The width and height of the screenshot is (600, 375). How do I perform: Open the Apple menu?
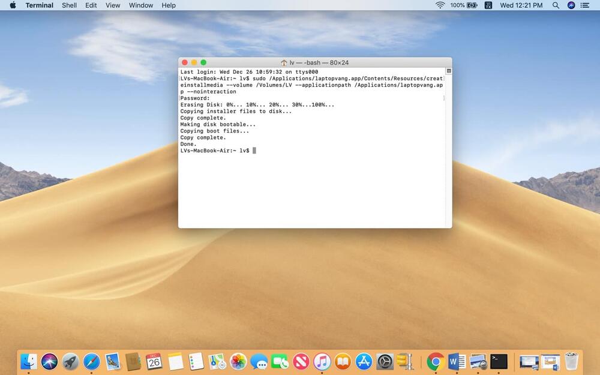point(13,5)
